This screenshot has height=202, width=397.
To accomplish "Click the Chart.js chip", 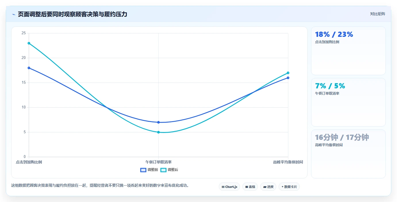I will tap(229, 187).
